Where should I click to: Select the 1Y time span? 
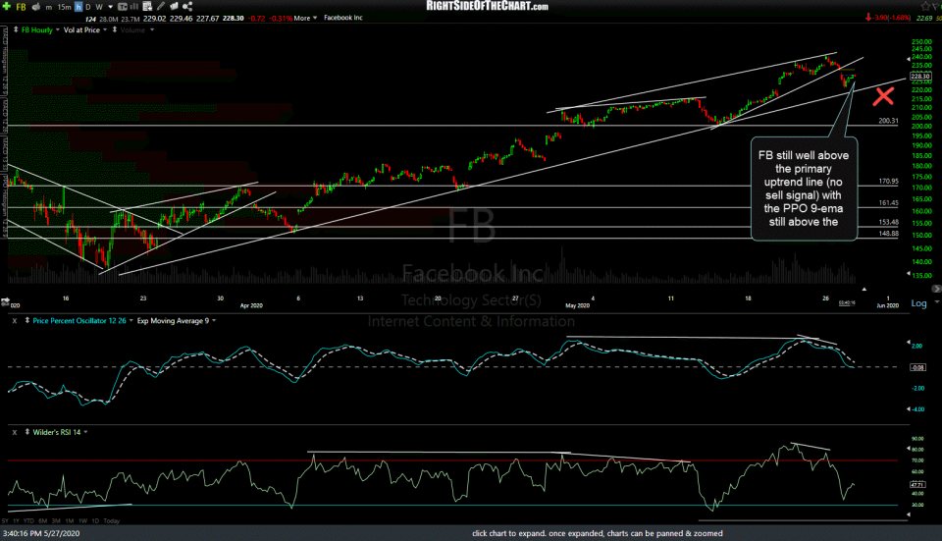coord(17,521)
